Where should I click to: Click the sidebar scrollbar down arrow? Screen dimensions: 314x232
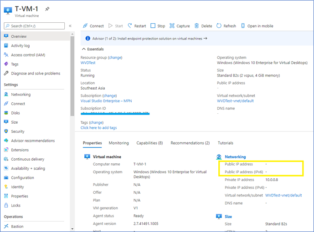(72, 229)
